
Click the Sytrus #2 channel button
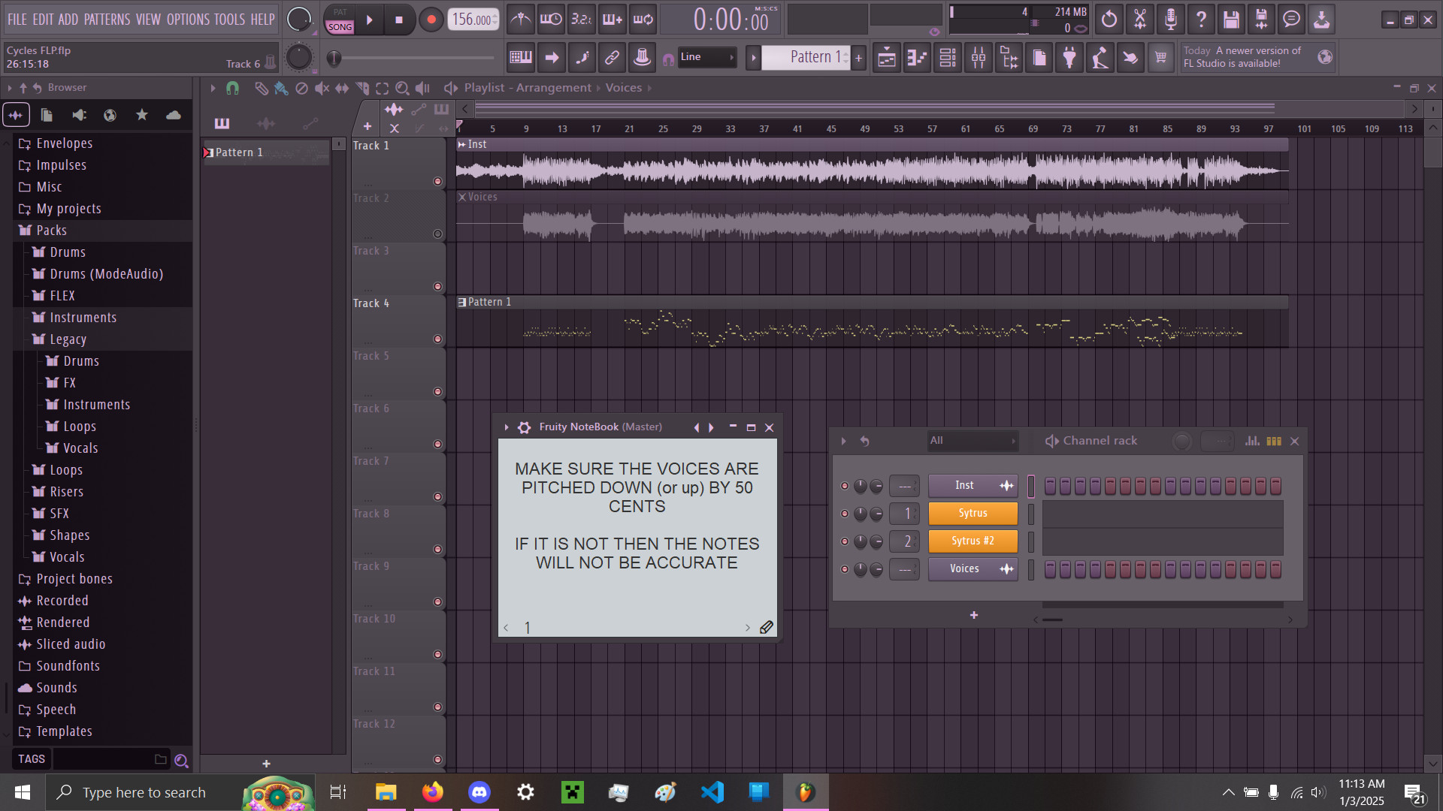[973, 541]
